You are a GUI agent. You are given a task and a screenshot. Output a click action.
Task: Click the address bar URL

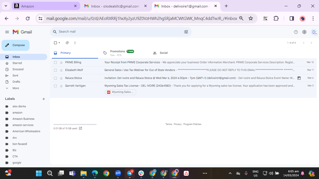point(142,18)
